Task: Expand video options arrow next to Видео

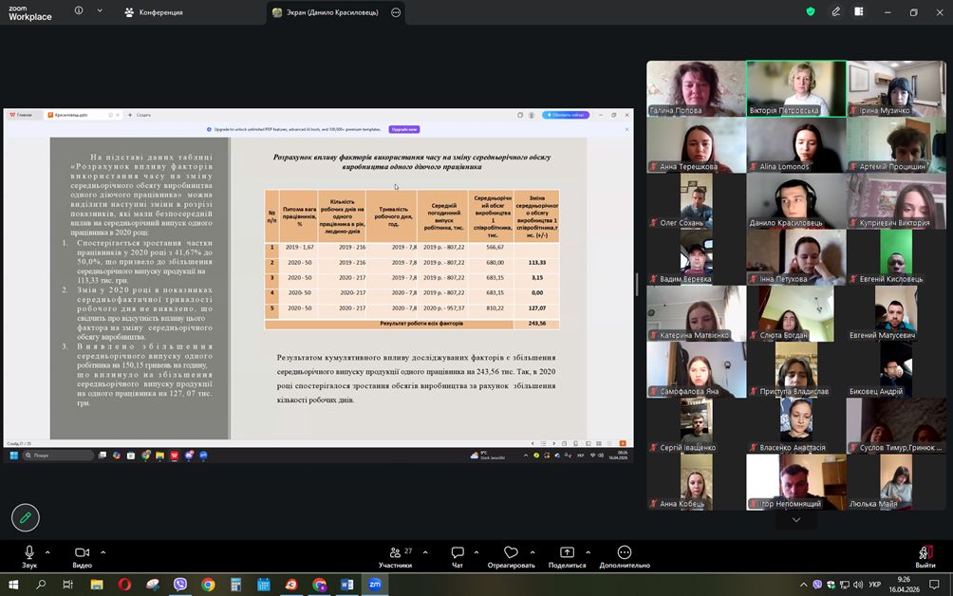Action: pos(103,551)
